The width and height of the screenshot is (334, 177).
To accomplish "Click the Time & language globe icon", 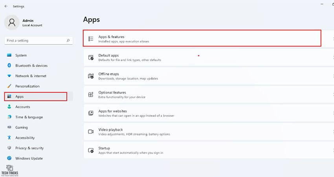I will 9,117.
